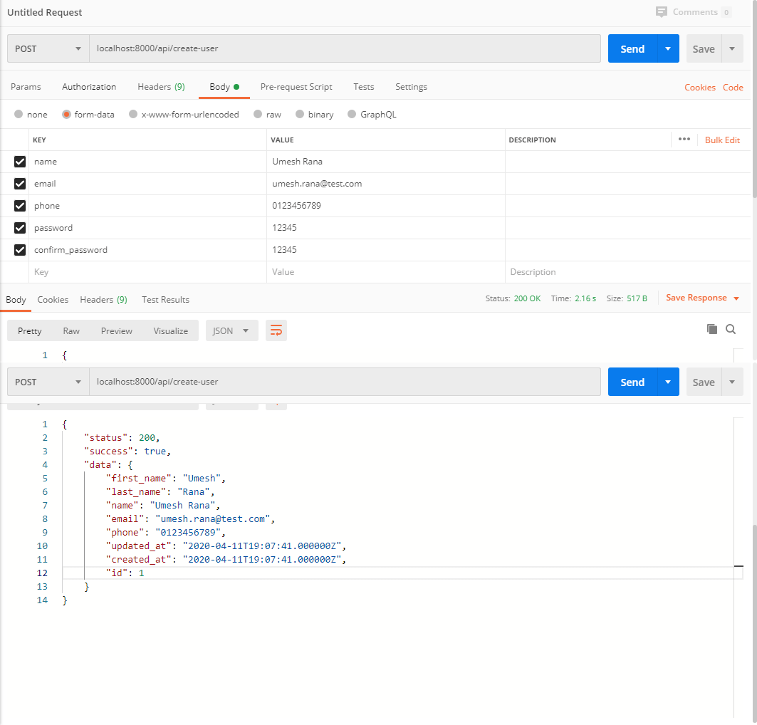Click the 200 OK status text
757x725 pixels.
click(527, 299)
